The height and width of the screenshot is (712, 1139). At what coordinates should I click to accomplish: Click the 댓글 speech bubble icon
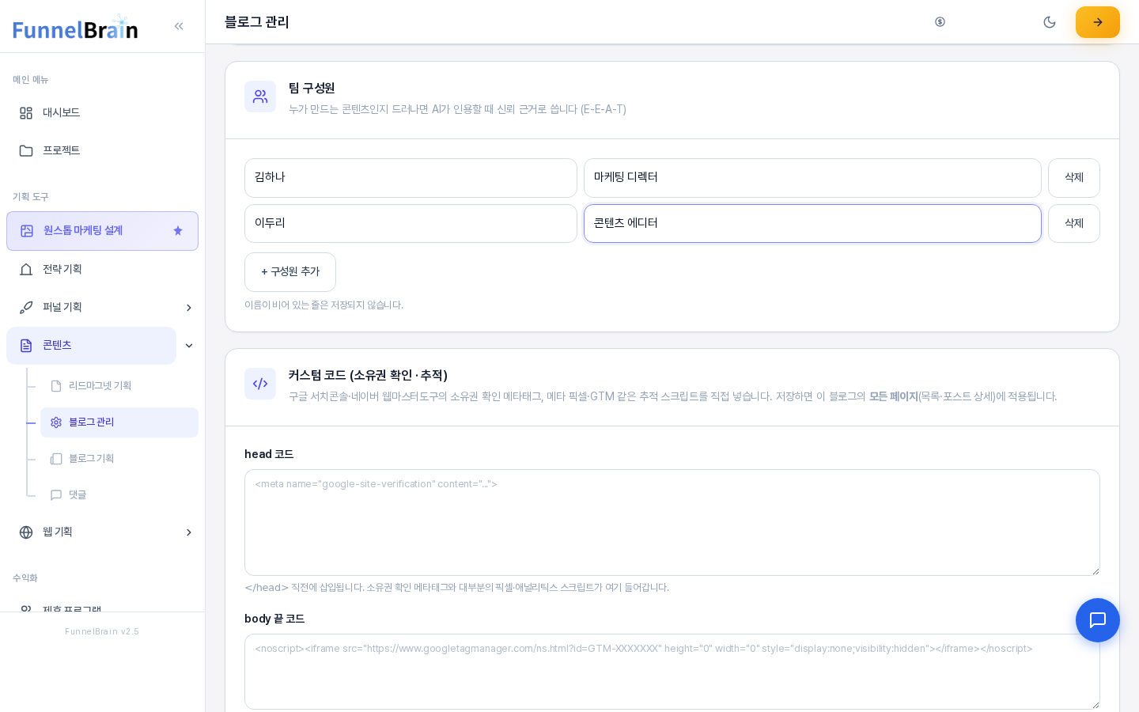56,495
